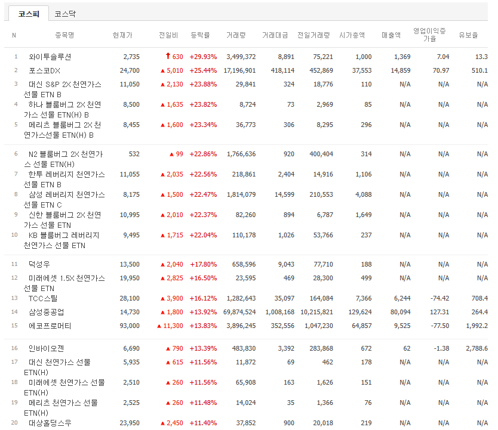Open stock 대상홀딩스우
This screenshot has width=498, height=430.
pyautogui.click(x=50, y=423)
